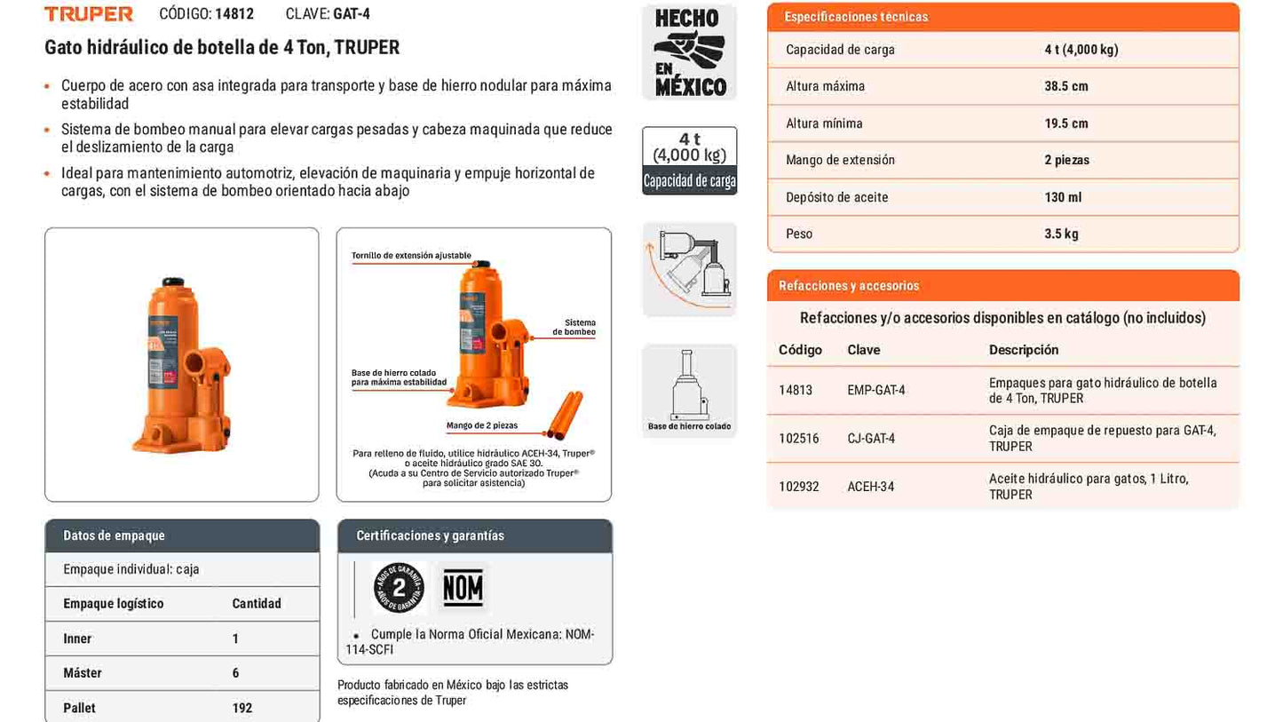Viewport: 1283px width, 722px height.
Task: Click the cast iron base outline icon
Action: click(690, 391)
